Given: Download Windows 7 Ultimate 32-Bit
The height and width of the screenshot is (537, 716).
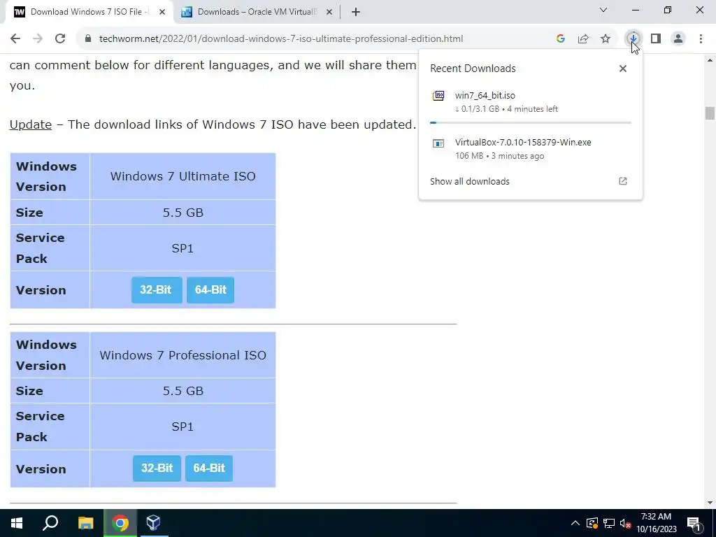Looking at the screenshot, I should coord(157,289).
